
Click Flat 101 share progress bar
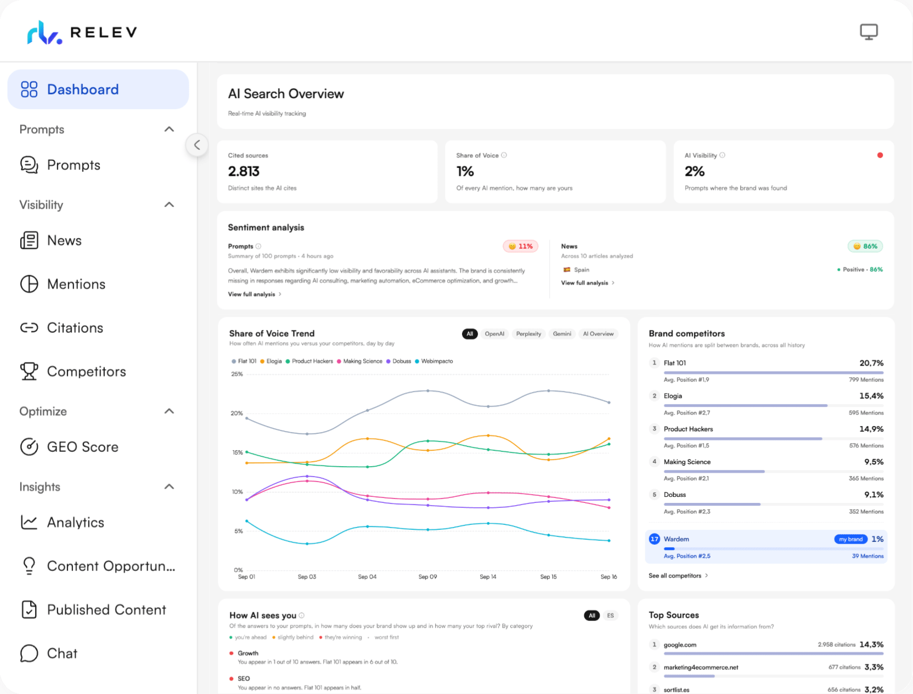click(x=774, y=373)
